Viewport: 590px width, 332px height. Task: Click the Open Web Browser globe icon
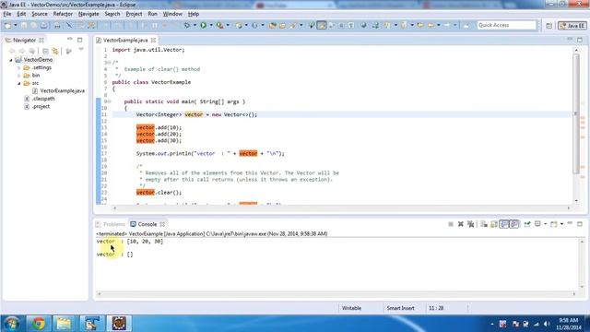(x=363, y=25)
